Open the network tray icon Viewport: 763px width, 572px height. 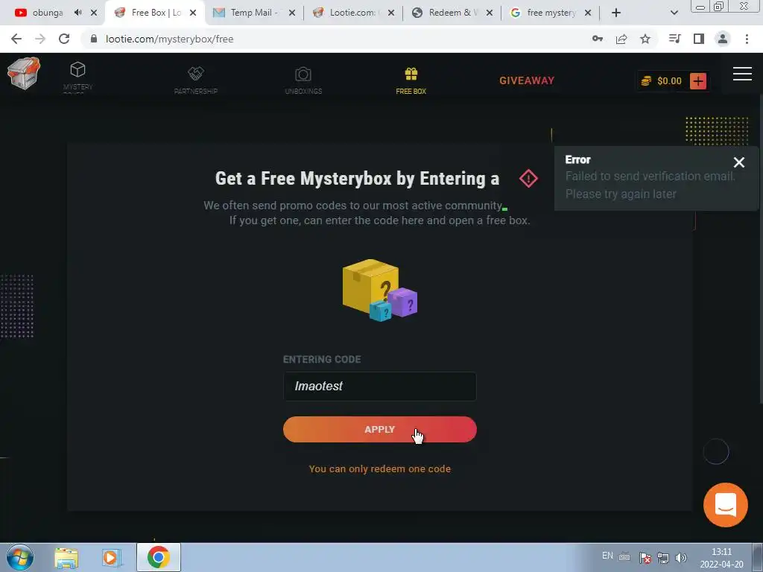pyautogui.click(x=662, y=558)
